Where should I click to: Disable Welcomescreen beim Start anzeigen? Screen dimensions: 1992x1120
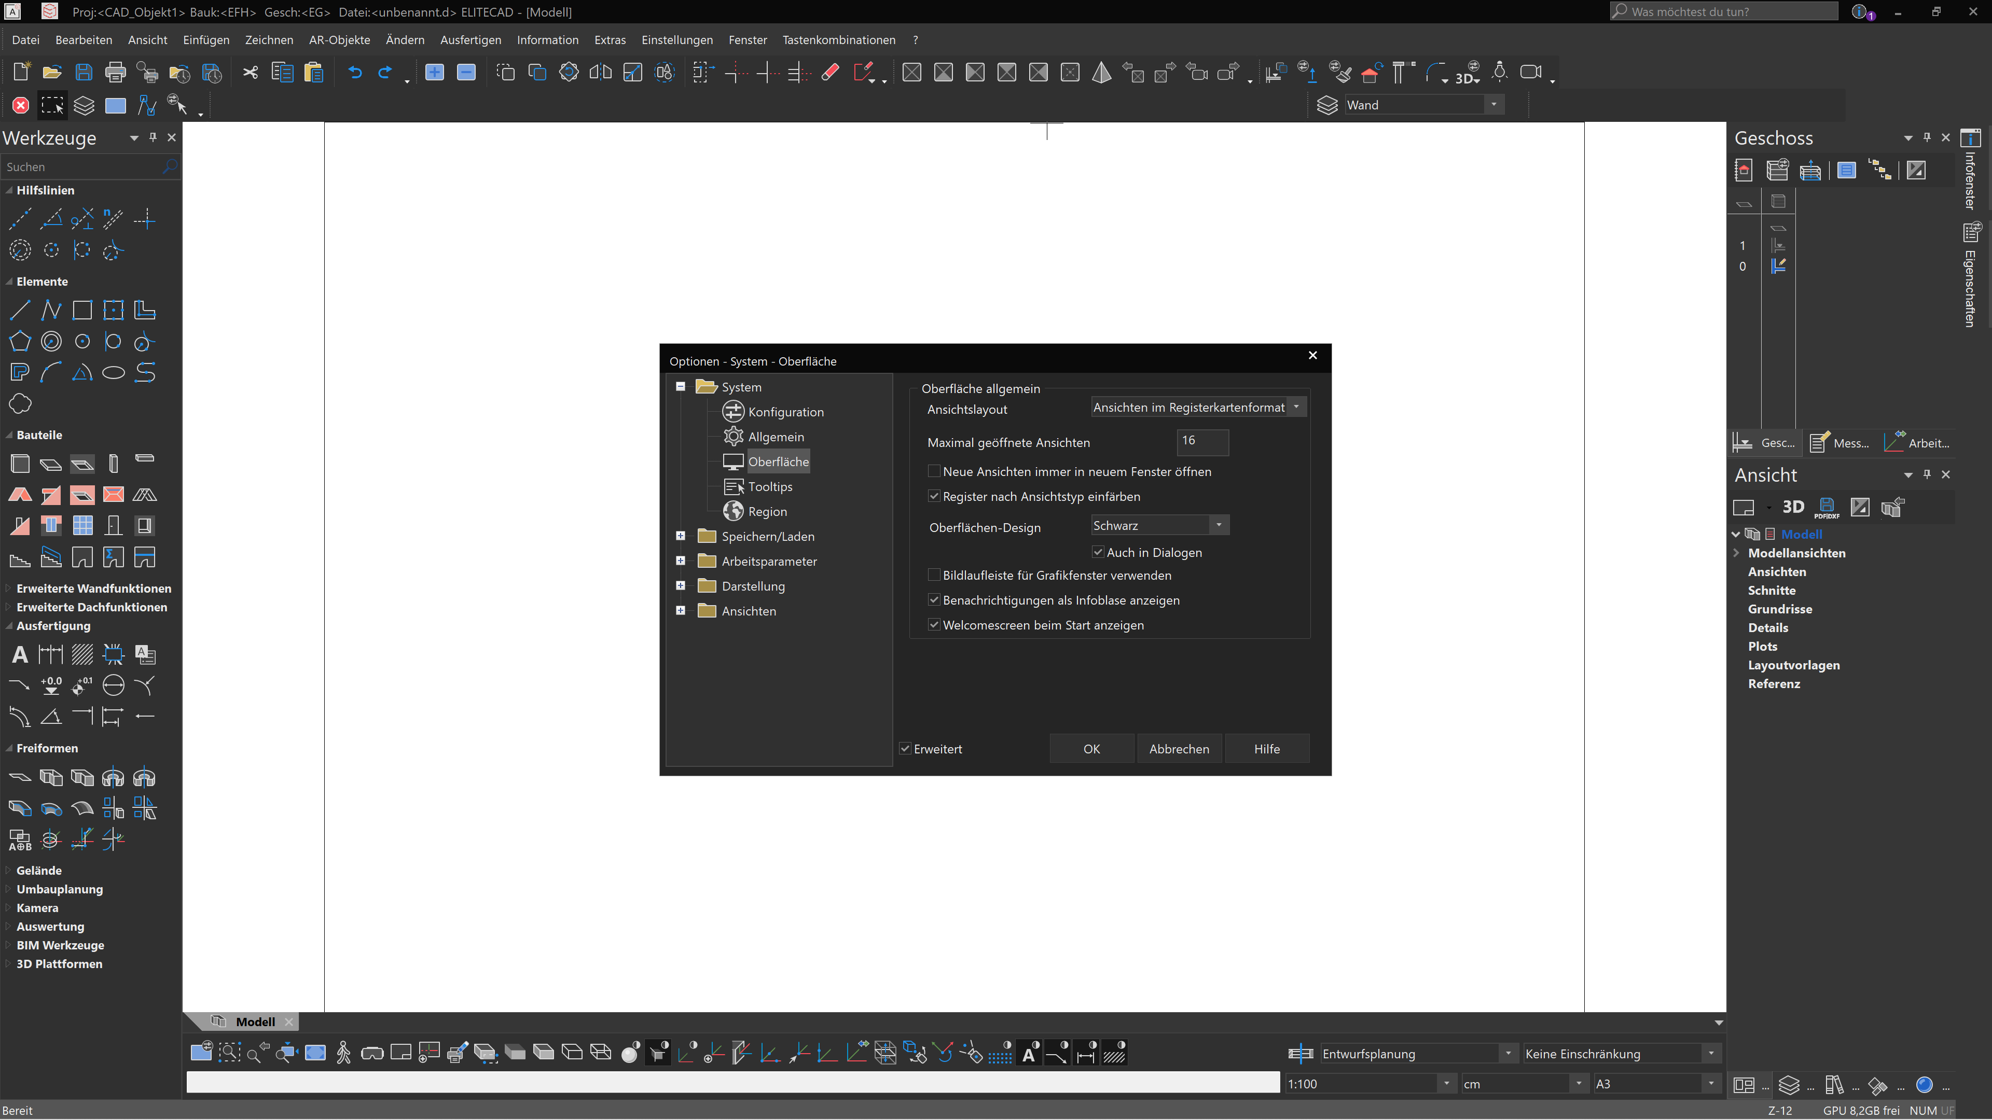coord(934,624)
